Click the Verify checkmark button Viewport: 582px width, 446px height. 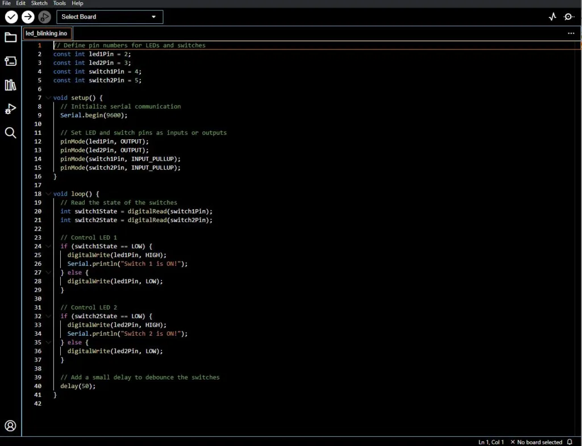(11, 16)
